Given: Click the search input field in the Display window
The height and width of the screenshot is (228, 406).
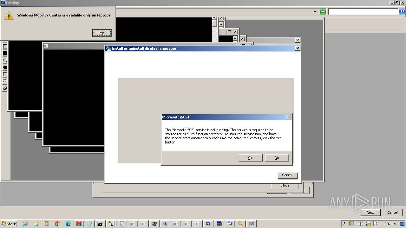Looking at the screenshot, I should tap(363, 12).
